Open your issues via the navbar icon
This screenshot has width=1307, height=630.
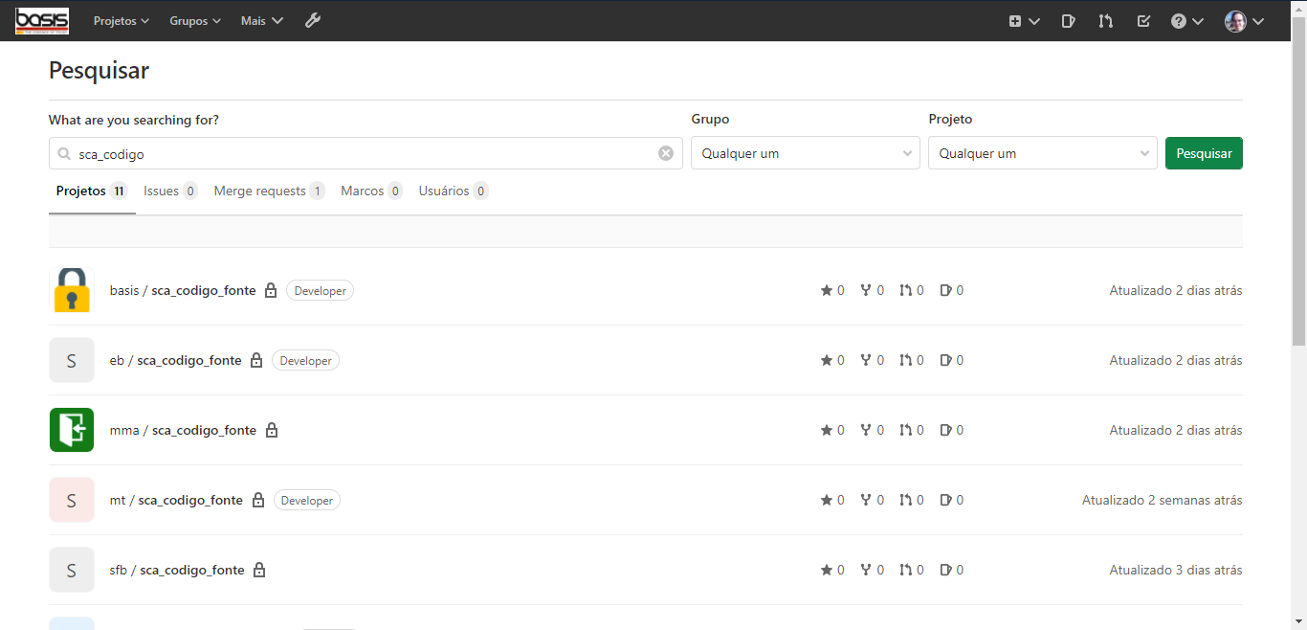pos(1069,20)
